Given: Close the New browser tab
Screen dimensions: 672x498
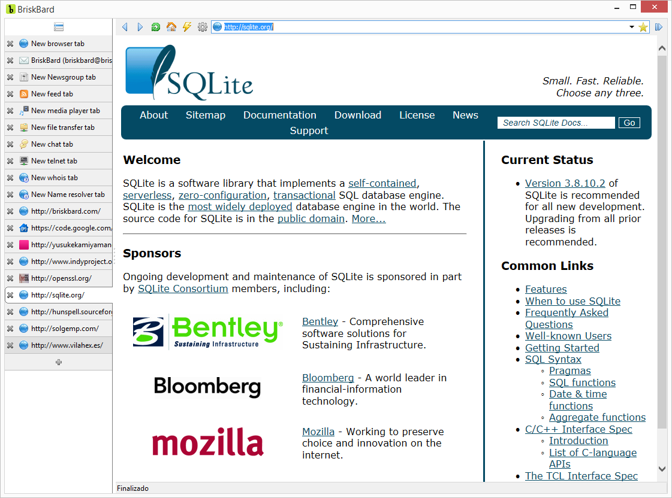Looking at the screenshot, I should tap(10, 44).
